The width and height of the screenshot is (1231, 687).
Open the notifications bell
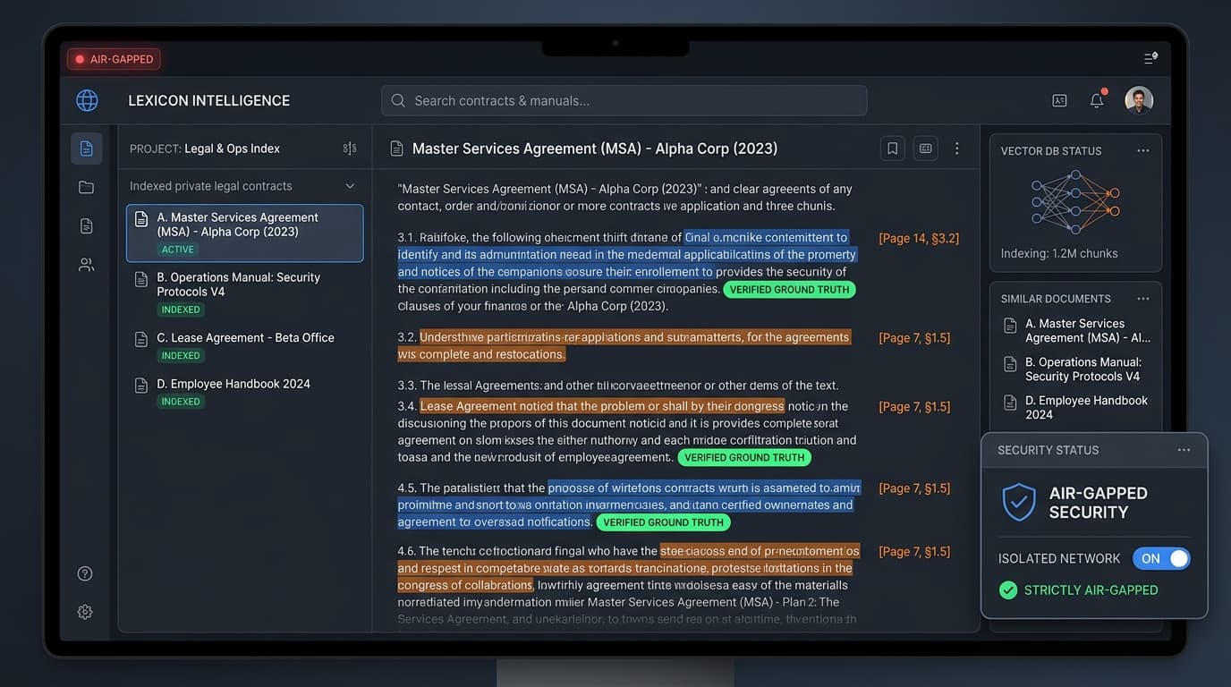[x=1097, y=100]
